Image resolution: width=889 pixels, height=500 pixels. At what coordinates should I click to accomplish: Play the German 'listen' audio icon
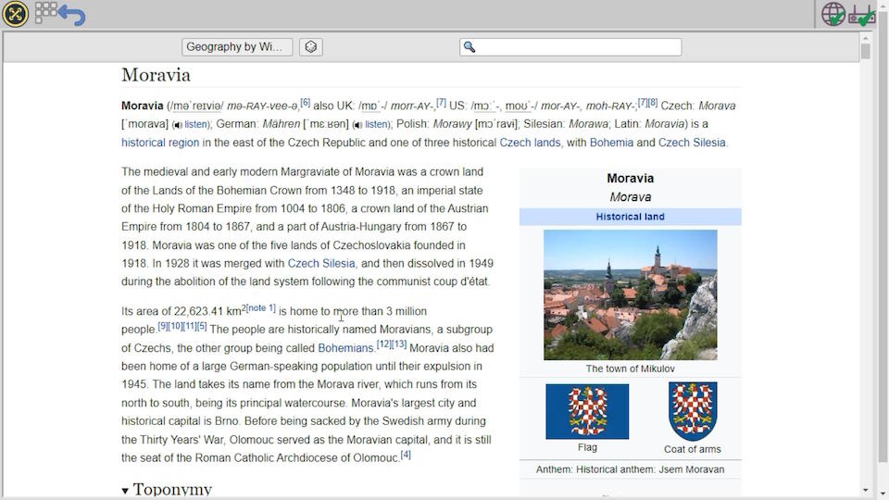coord(357,125)
